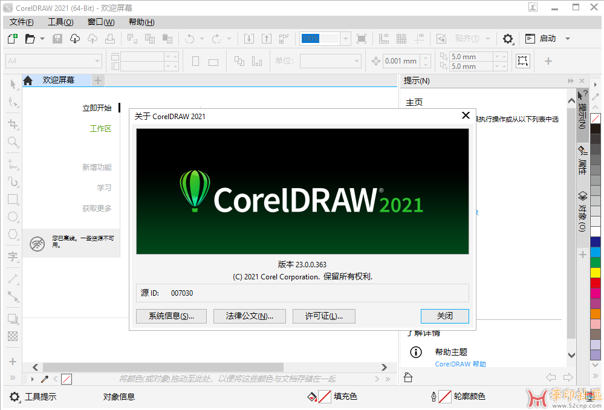Select the Ellipse tool
Screen dimensions: 604x410
(13, 216)
